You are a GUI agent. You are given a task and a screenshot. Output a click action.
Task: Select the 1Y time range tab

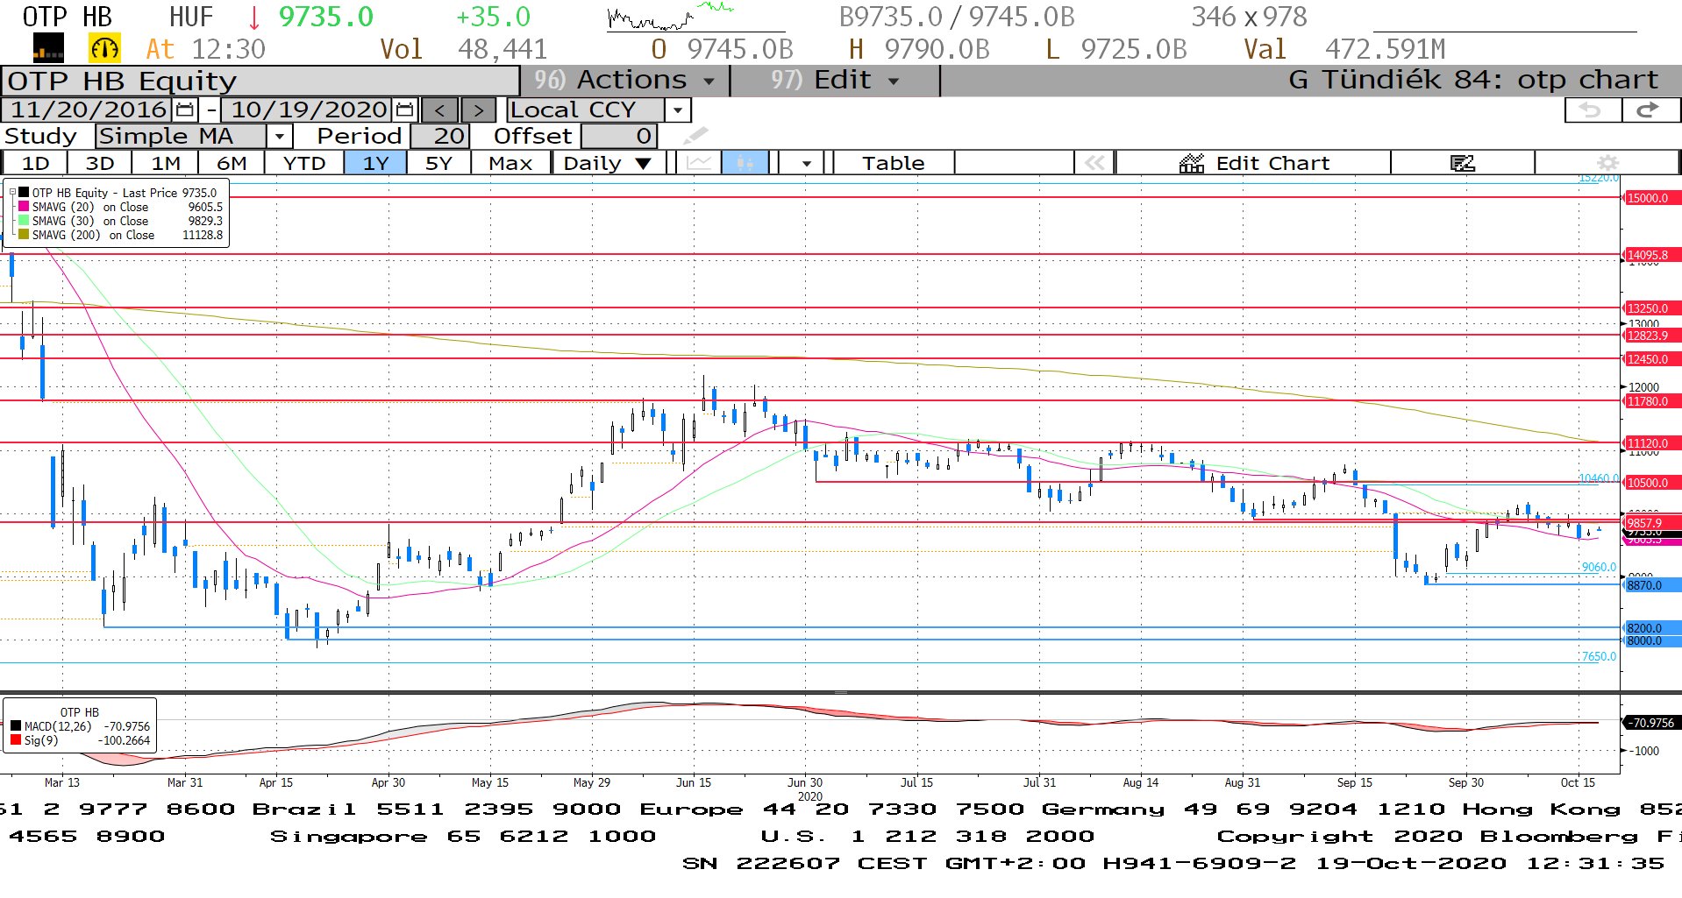coord(375,163)
